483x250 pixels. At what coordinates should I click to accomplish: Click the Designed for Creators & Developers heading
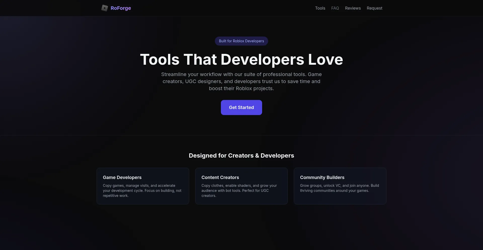click(x=242, y=156)
